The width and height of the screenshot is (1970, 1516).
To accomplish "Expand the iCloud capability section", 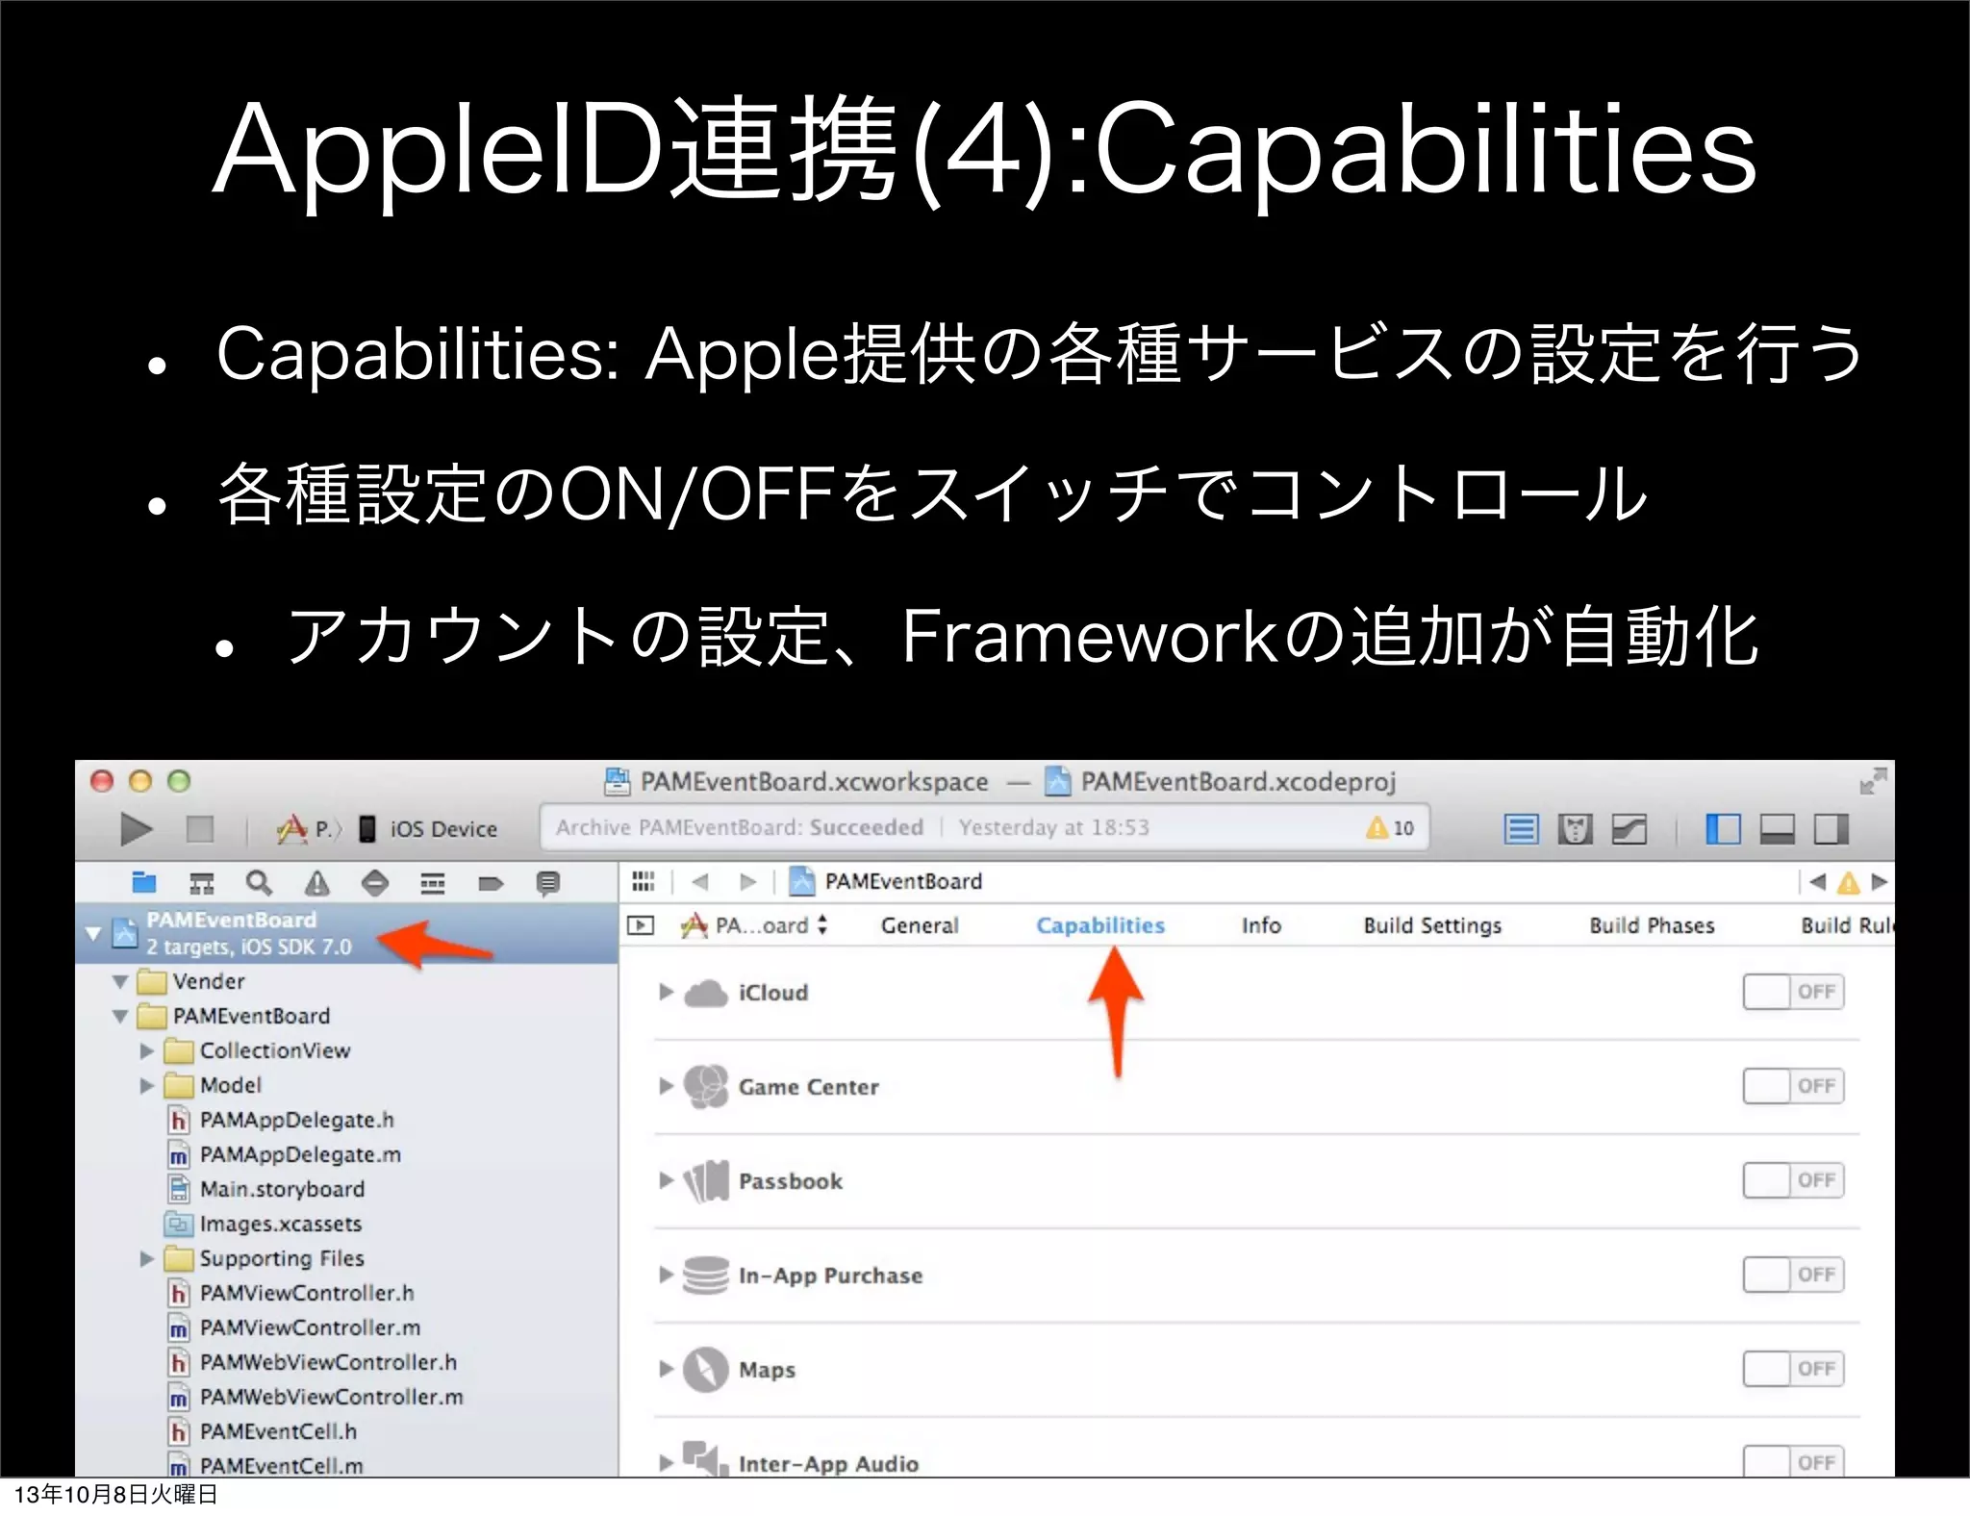I will pos(666,992).
